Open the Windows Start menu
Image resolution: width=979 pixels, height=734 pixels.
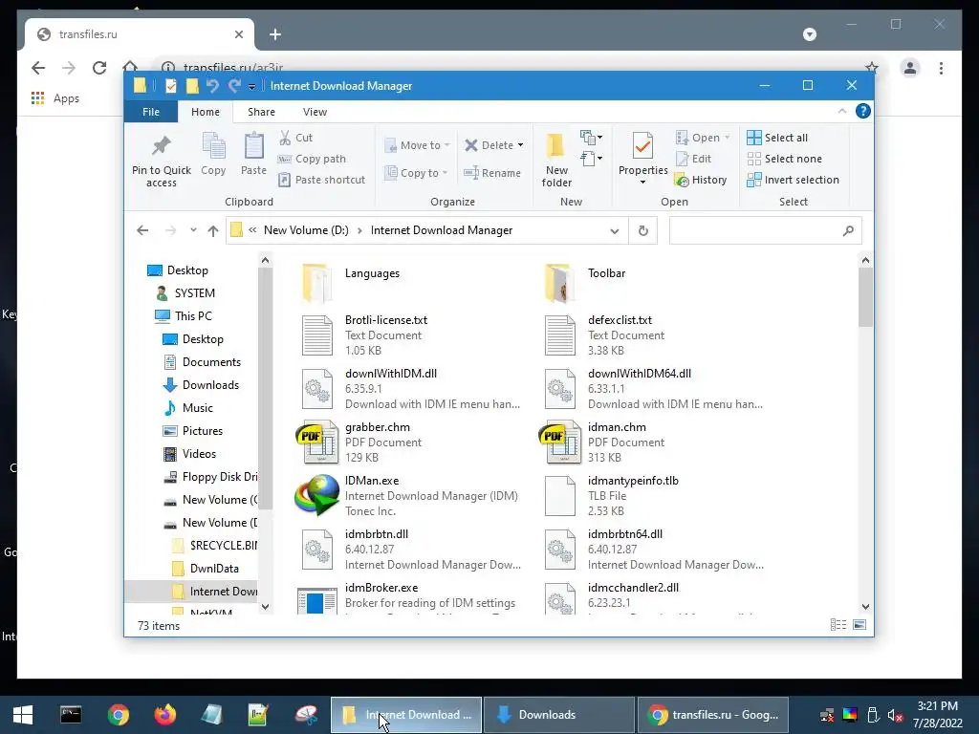23,715
